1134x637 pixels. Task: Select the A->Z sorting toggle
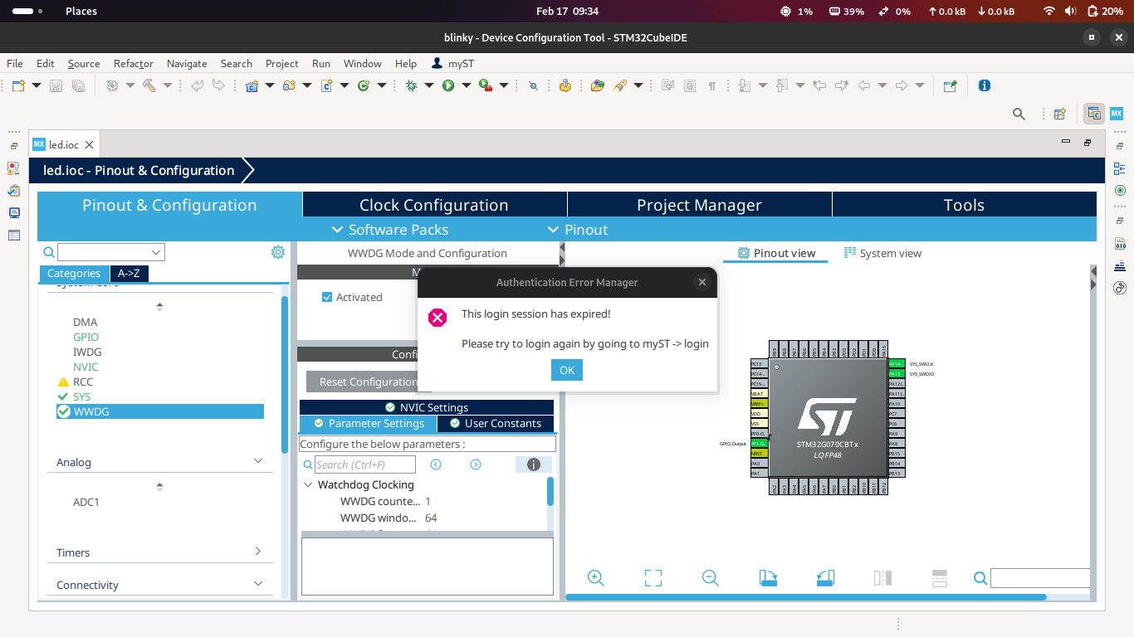(129, 273)
